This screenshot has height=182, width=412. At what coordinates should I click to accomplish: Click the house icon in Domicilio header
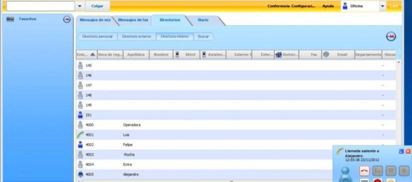tap(278, 55)
